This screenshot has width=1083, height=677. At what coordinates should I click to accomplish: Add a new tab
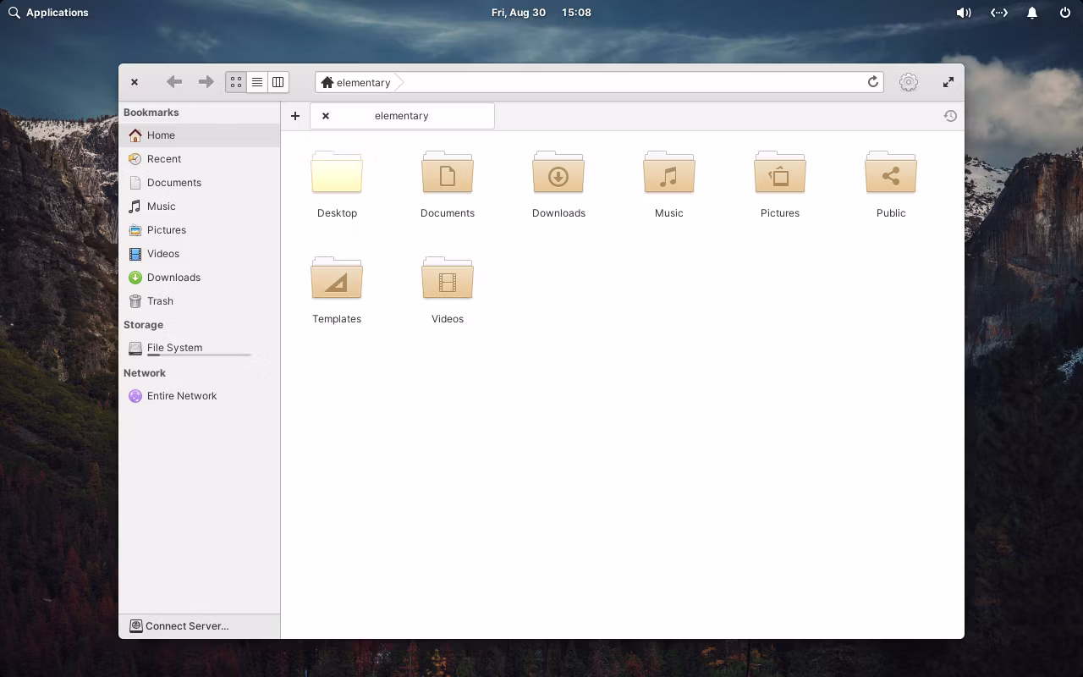tap(295, 116)
